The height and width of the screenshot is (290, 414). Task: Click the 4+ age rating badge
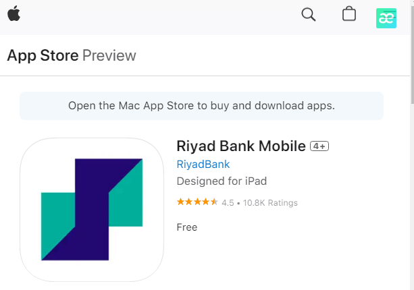pyautogui.click(x=319, y=146)
